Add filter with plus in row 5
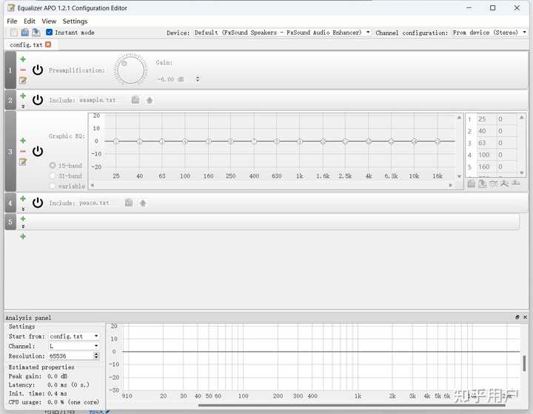The height and width of the screenshot is (414, 533). 23,218
